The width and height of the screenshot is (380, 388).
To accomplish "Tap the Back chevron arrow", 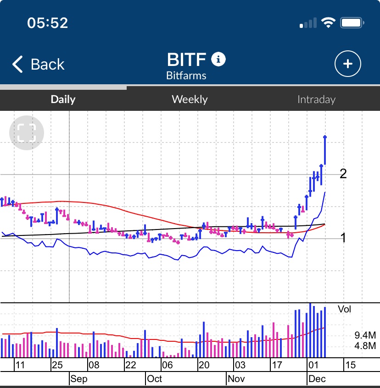I will pyautogui.click(x=17, y=65).
